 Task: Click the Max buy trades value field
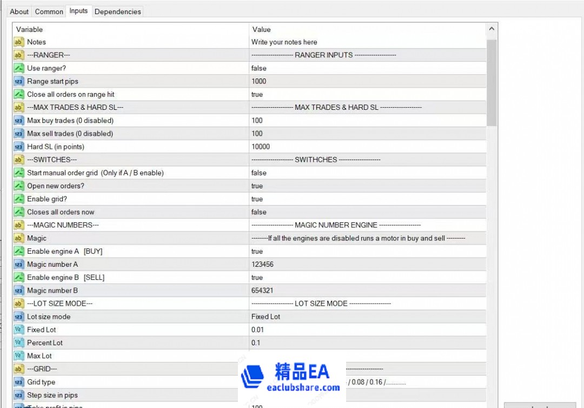tap(367, 120)
